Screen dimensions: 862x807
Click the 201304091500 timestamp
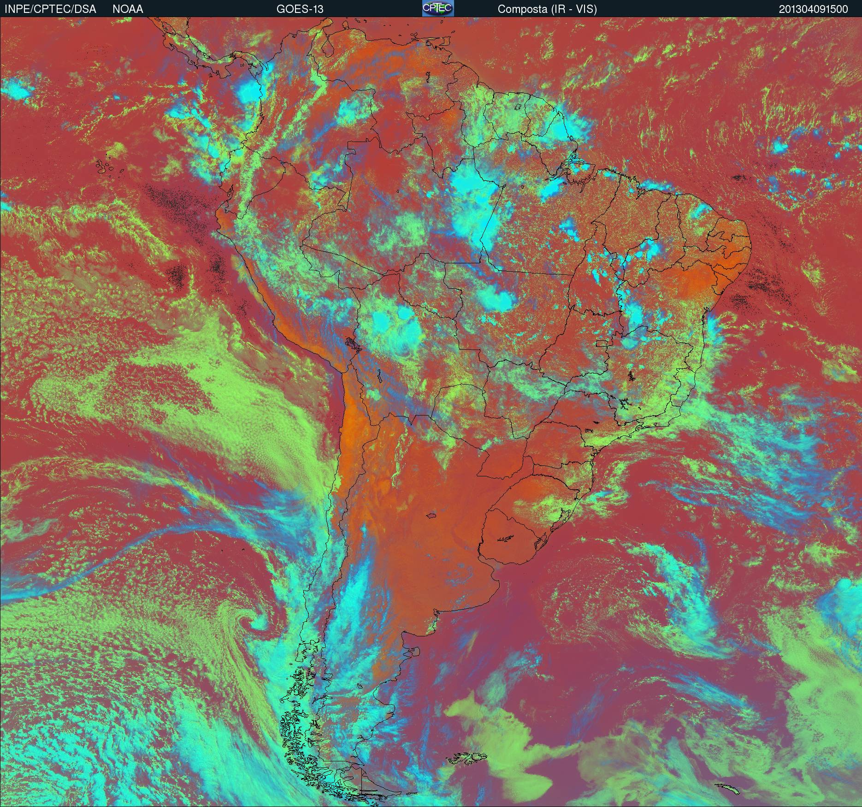pos(813,9)
